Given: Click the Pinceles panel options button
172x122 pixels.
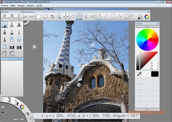Looking at the screenshot, I should tap(21, 12).
